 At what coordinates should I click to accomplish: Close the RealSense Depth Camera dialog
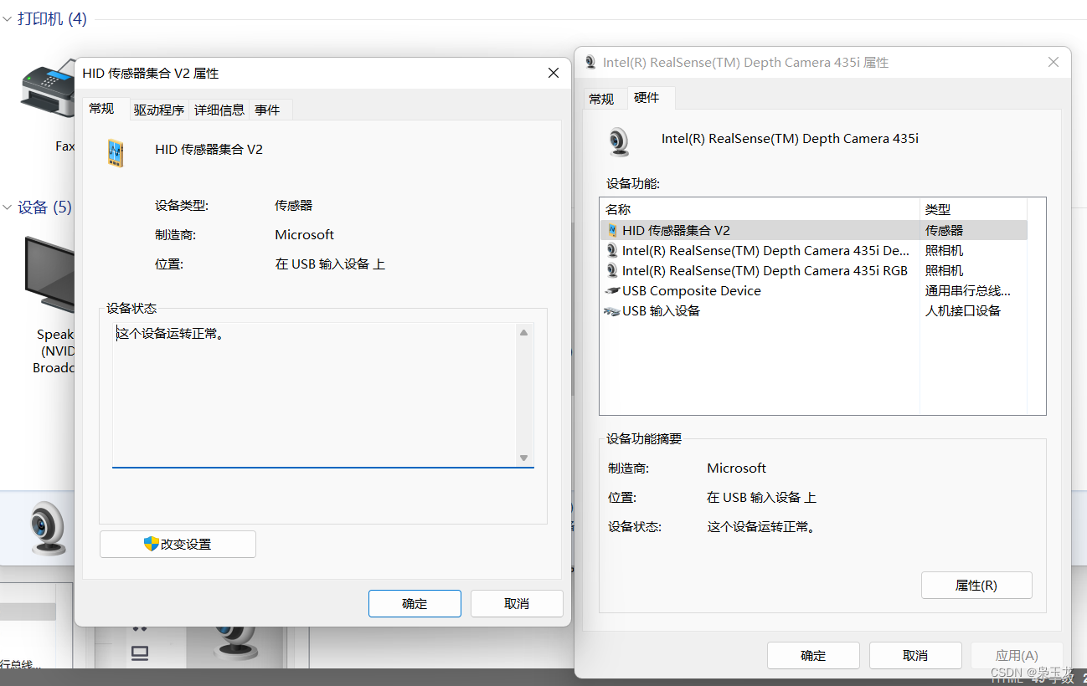tap(1054, 62)
